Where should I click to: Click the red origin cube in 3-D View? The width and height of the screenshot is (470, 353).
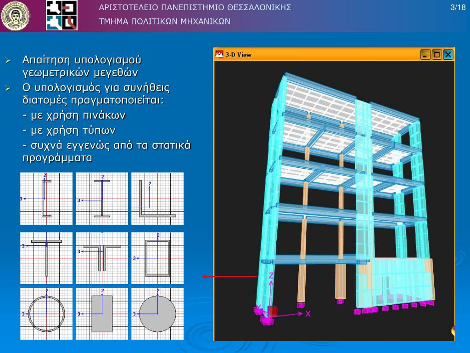[x=273, y=311]
